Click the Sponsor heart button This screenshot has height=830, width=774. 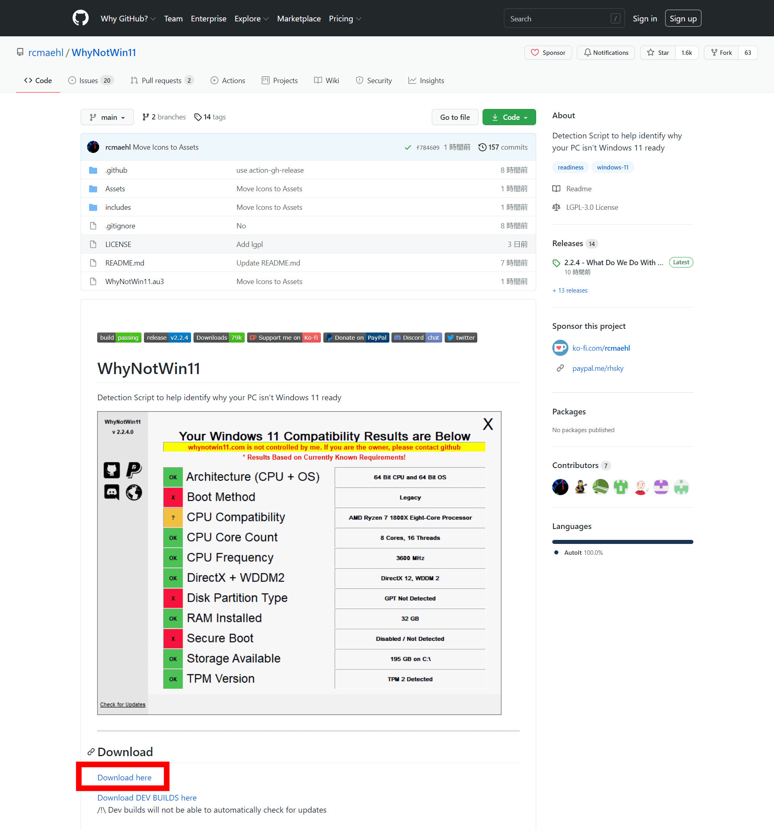[547, 52]
